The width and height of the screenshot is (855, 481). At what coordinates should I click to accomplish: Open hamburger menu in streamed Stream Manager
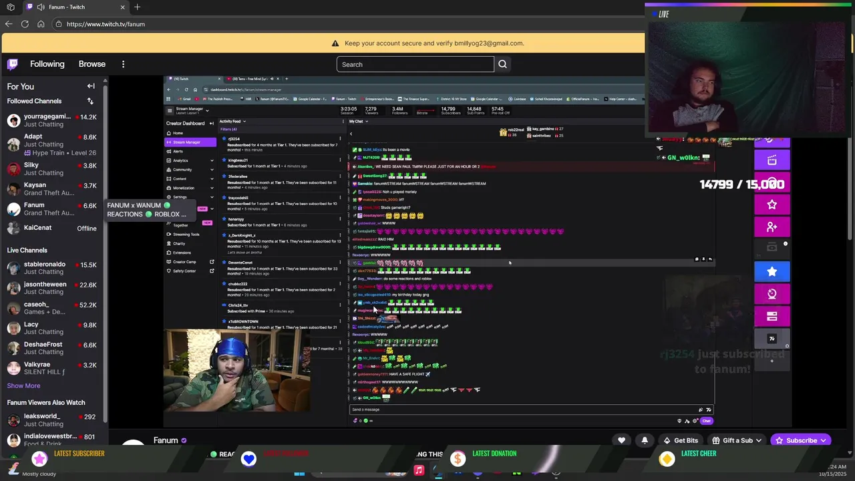(170, 110)
